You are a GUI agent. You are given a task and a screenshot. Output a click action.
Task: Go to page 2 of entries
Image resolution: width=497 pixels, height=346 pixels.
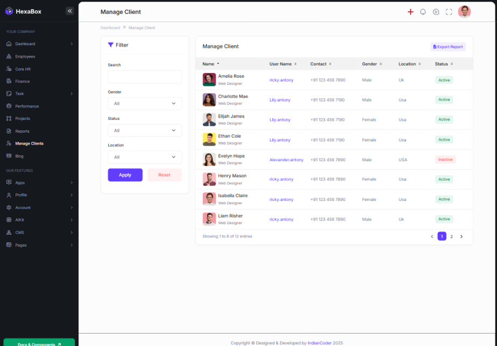[x=451, y=236]
